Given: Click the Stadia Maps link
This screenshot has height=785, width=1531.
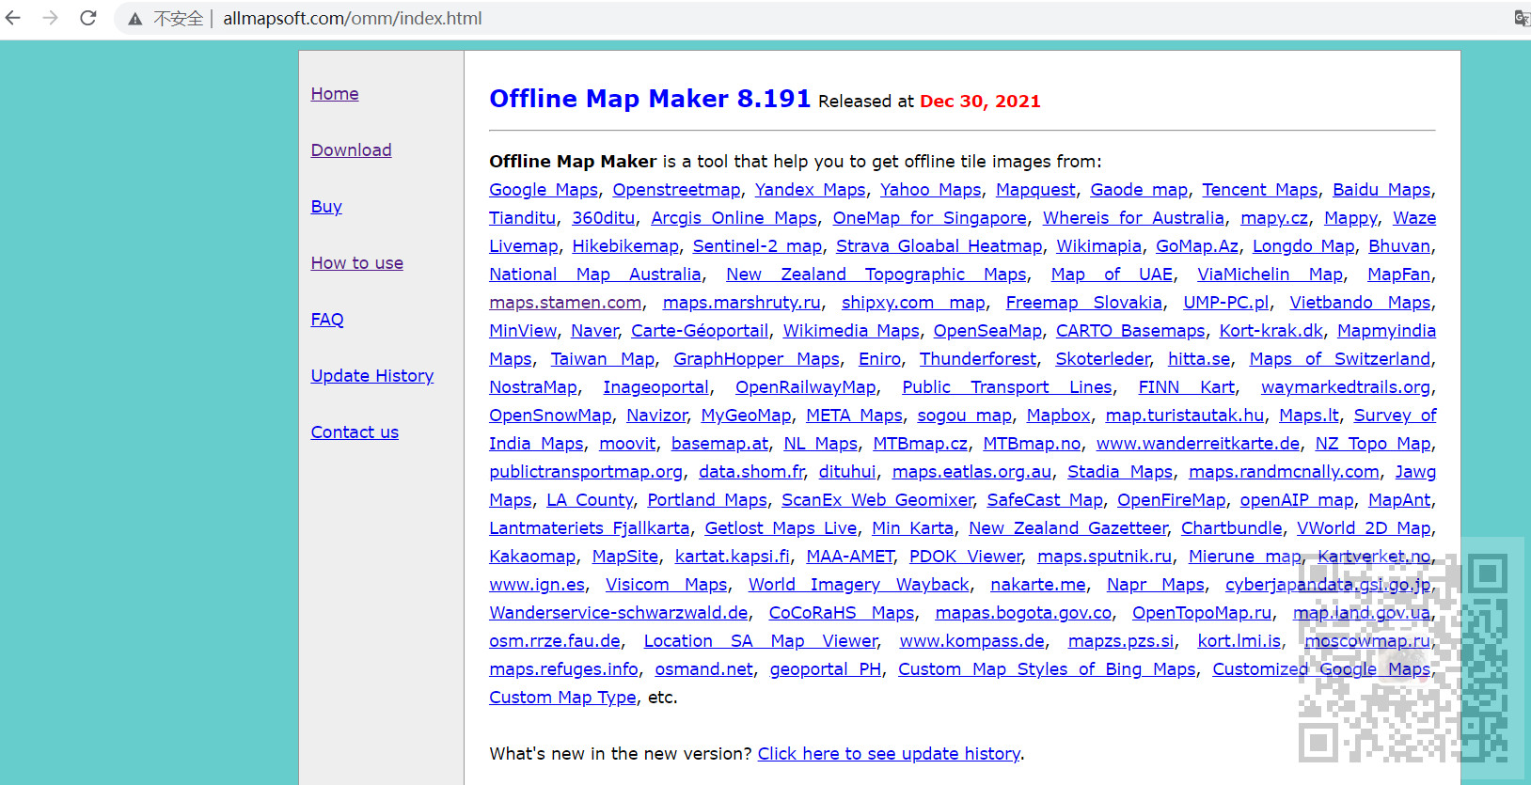Looking at the screenshot, I should pos(1120,472).
